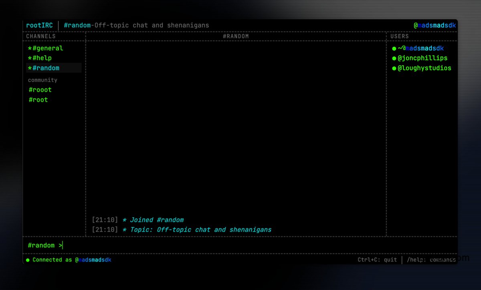Screen dimensions: 481x290
Task: Select user @loughystudios in users list
Action: point(424,68)
